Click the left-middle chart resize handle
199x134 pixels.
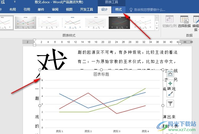click(40, 105)
